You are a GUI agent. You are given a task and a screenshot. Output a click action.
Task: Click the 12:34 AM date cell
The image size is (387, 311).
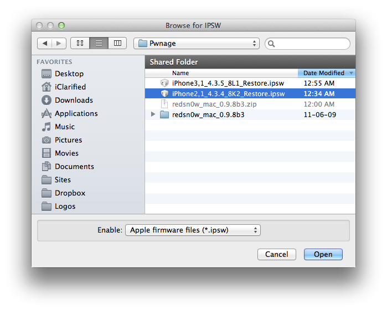pos(319,94)
